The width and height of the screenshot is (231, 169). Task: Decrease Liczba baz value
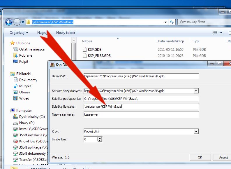100,140
